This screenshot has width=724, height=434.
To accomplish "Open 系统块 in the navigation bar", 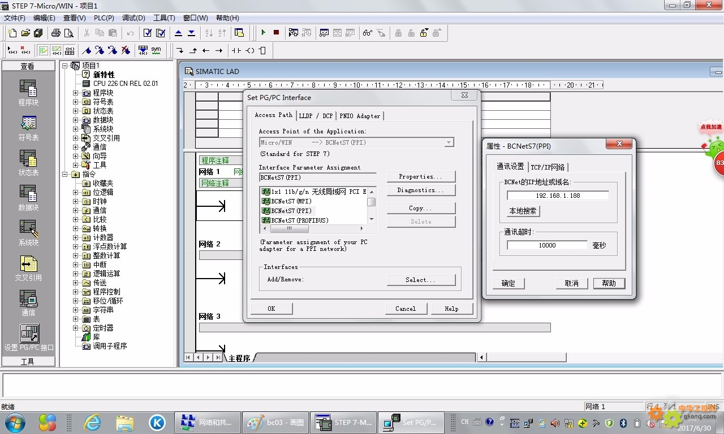I will click(x=28, y=233).
